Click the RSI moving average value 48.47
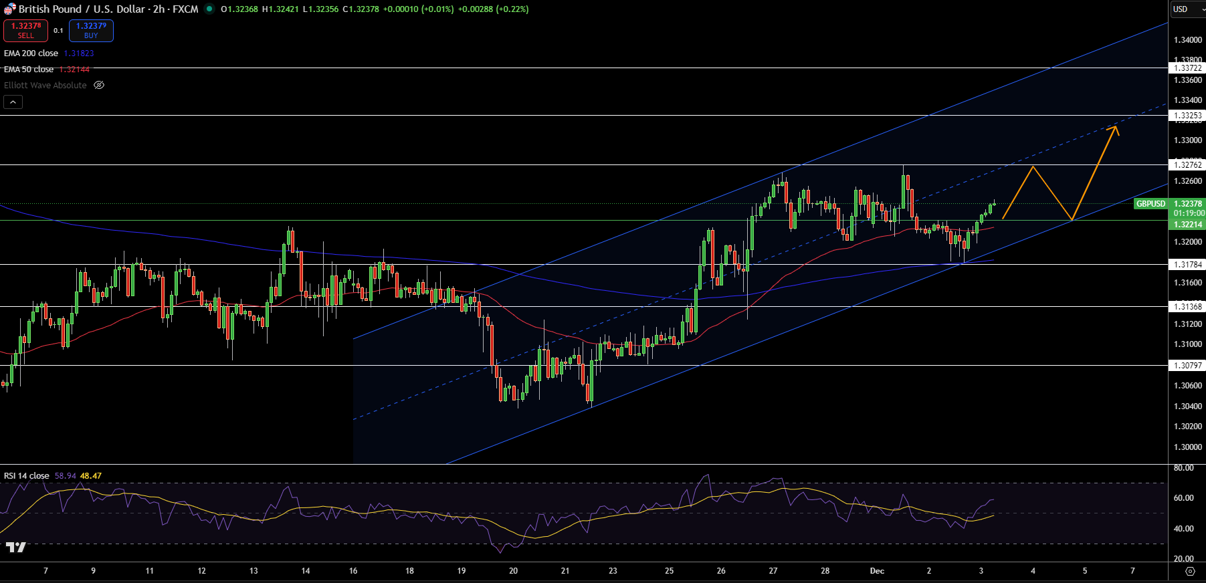The height and width of the screenshot is (583, 1206). point(91,475)
